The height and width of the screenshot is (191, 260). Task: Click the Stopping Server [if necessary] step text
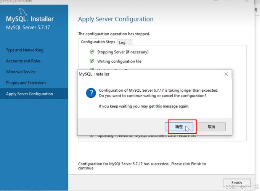[123, 52]
